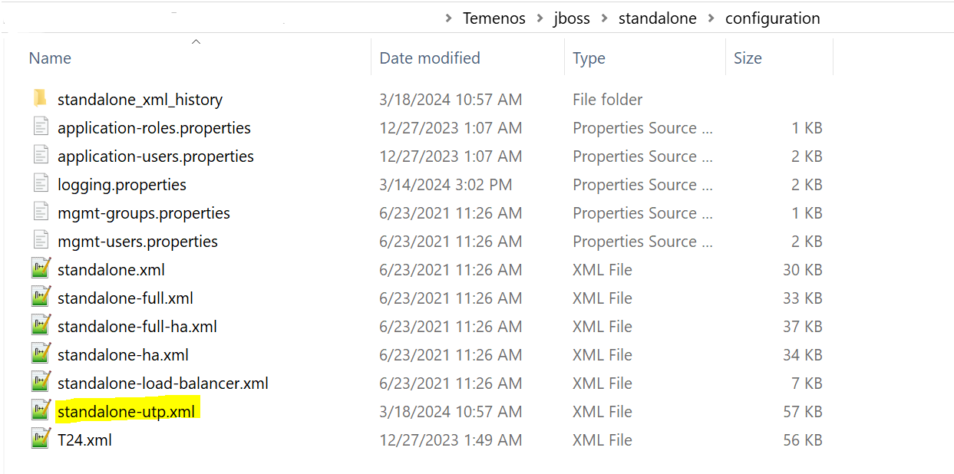Sort files by the Size column
Image resolution: width=954 pixels, height=474 pixels.
tap(748, 58)
